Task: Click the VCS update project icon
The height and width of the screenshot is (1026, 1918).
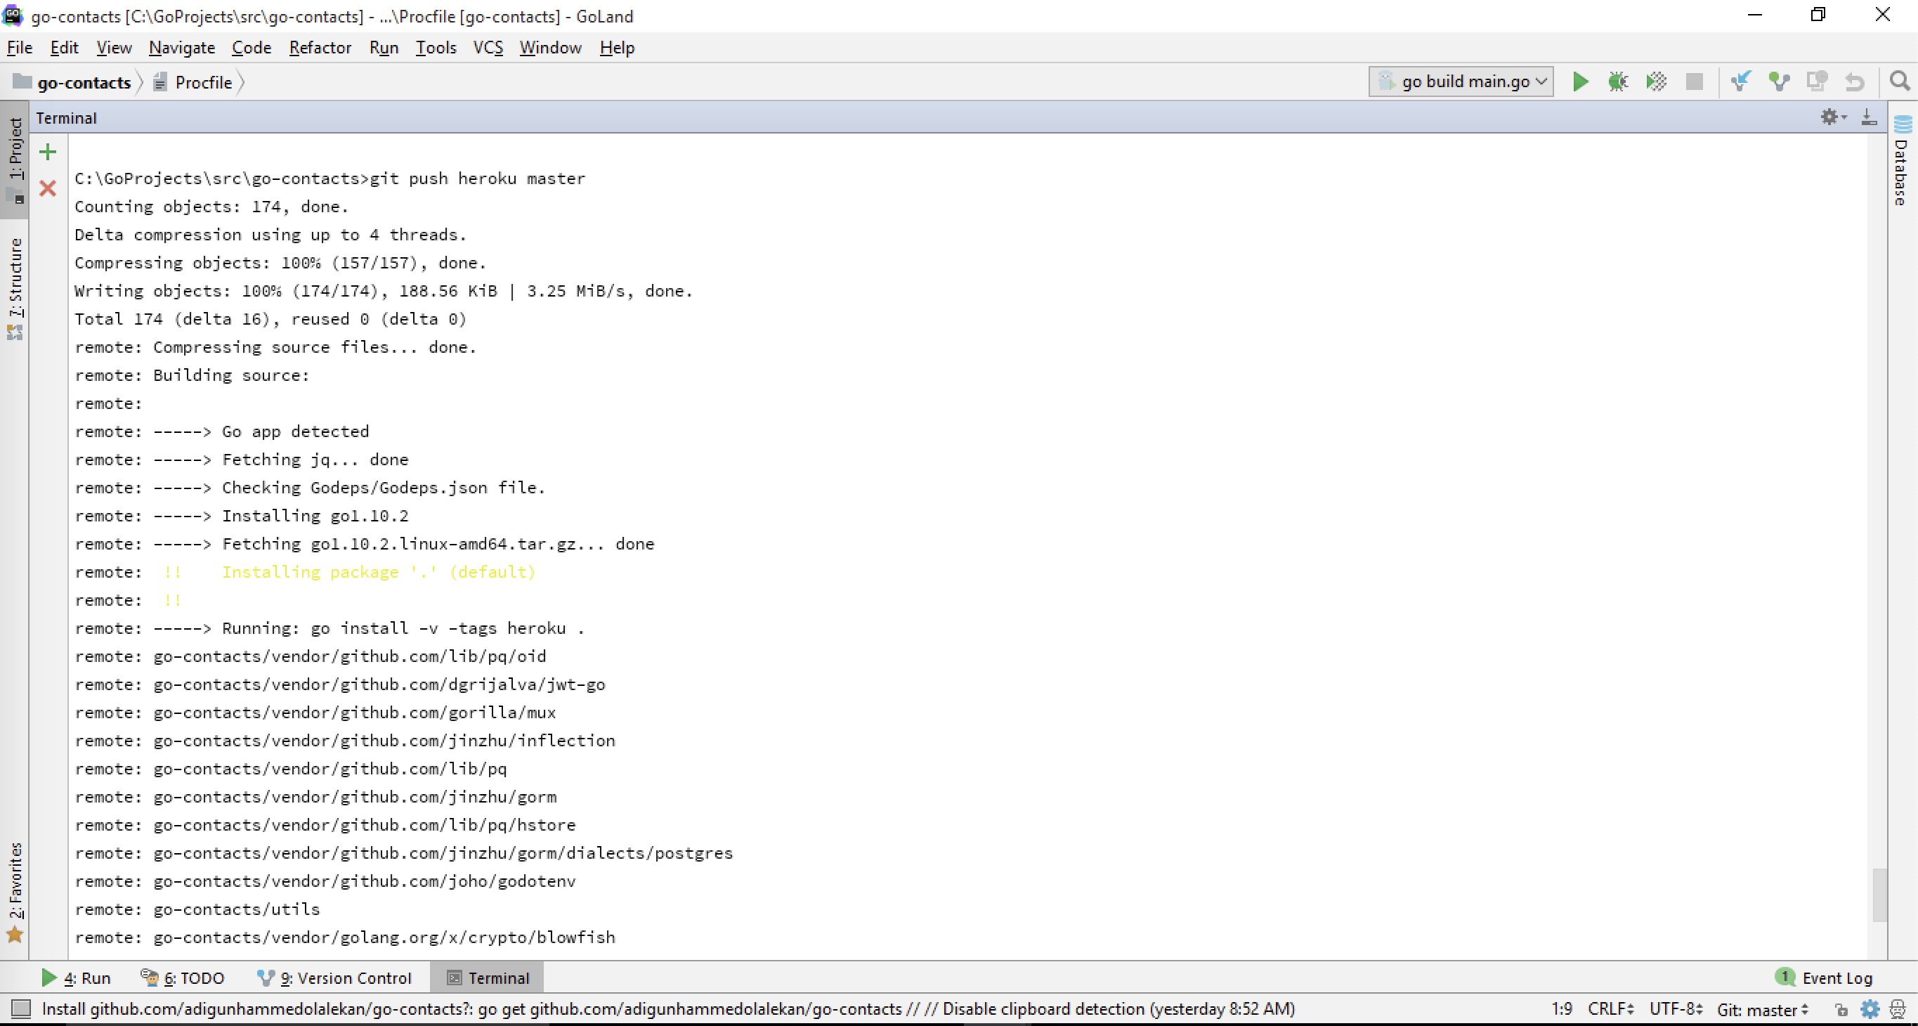Action: pyautogui.click(x=1740, y=81)
